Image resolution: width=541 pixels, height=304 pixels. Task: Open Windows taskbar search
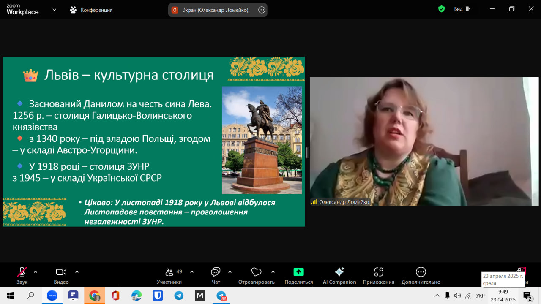point(30,296)
